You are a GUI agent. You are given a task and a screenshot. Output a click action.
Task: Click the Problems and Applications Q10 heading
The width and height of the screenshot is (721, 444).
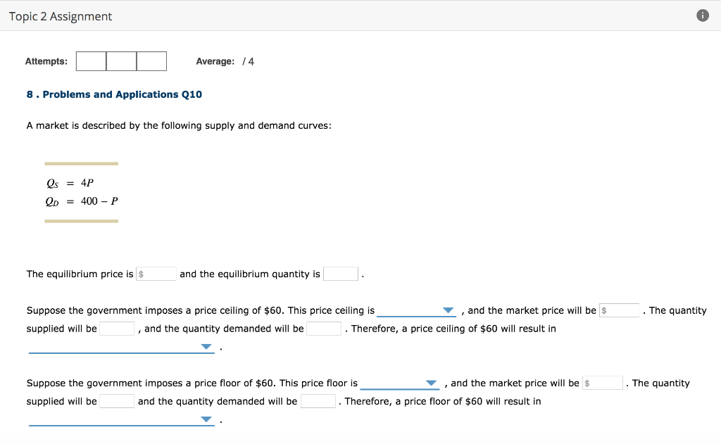115,94
